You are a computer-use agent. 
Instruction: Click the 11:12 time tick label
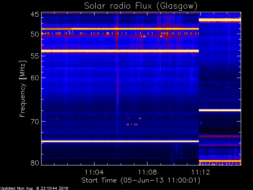[200, 172]
